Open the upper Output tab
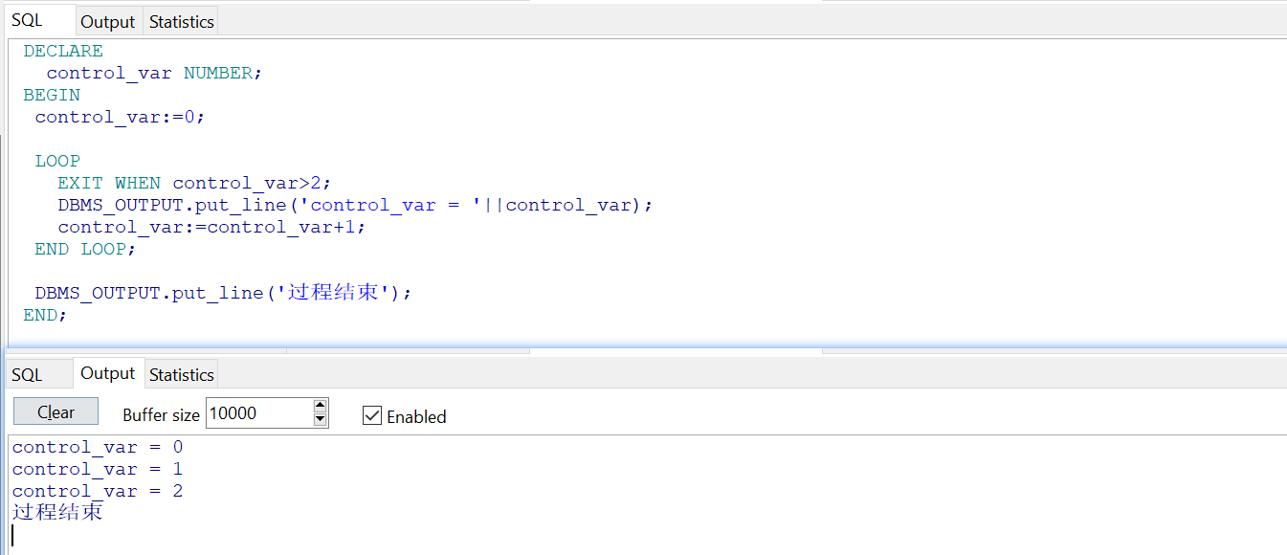This screenshot has height=555, width=1287. [x=108, y=21]
